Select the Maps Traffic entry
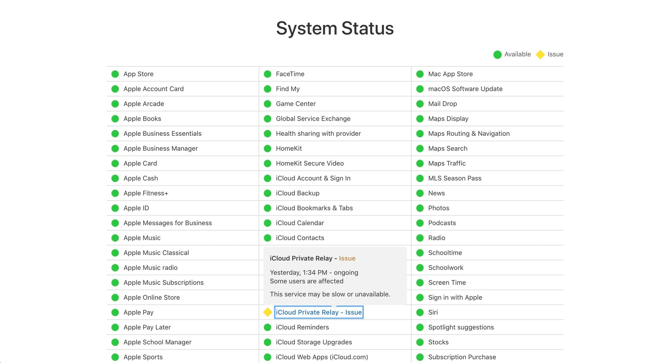The width and height of the screenshot is (667, 363). [447, 163]
